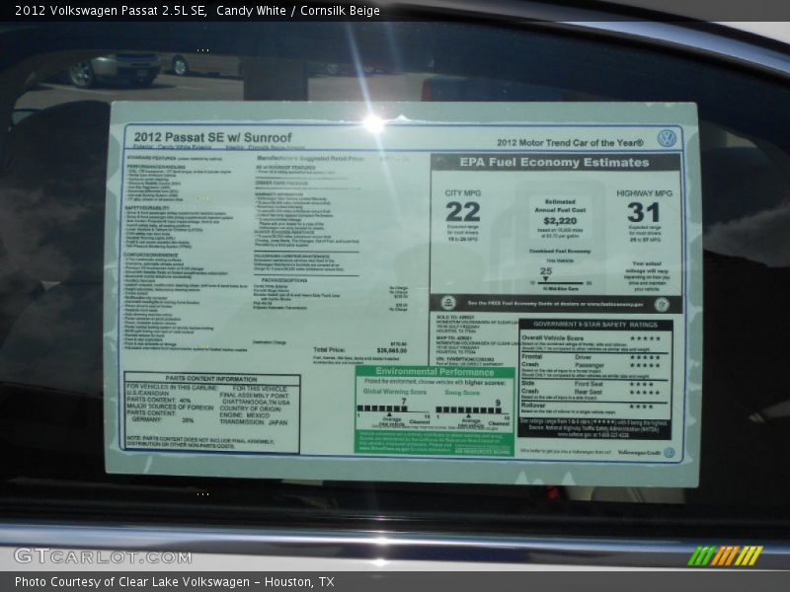Select the five-star Frontal Driver crash rating
This screenshot has height=592, width=790.
(x=646, y=358)
